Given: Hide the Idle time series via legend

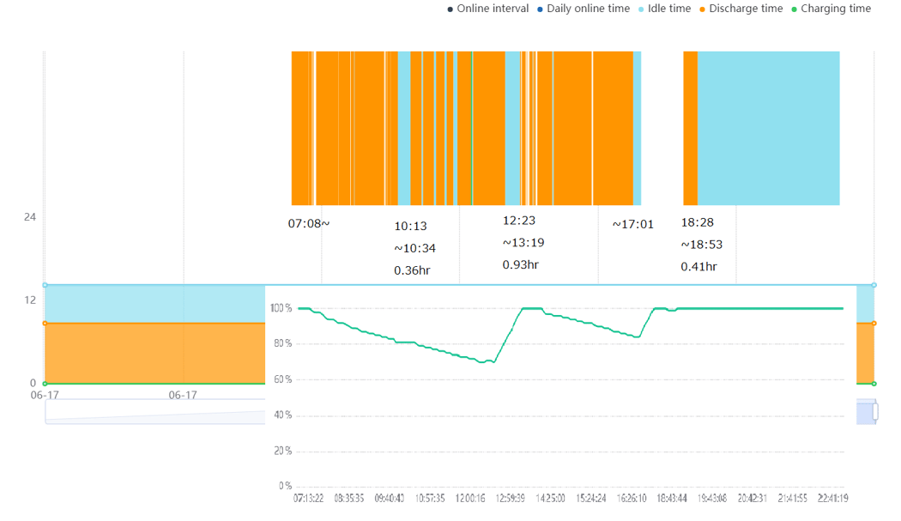Looking at the screenshot, I should pos(668,9).
